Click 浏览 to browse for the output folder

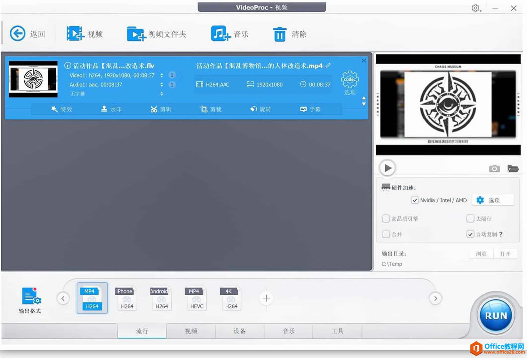click(x=481, y=254)
